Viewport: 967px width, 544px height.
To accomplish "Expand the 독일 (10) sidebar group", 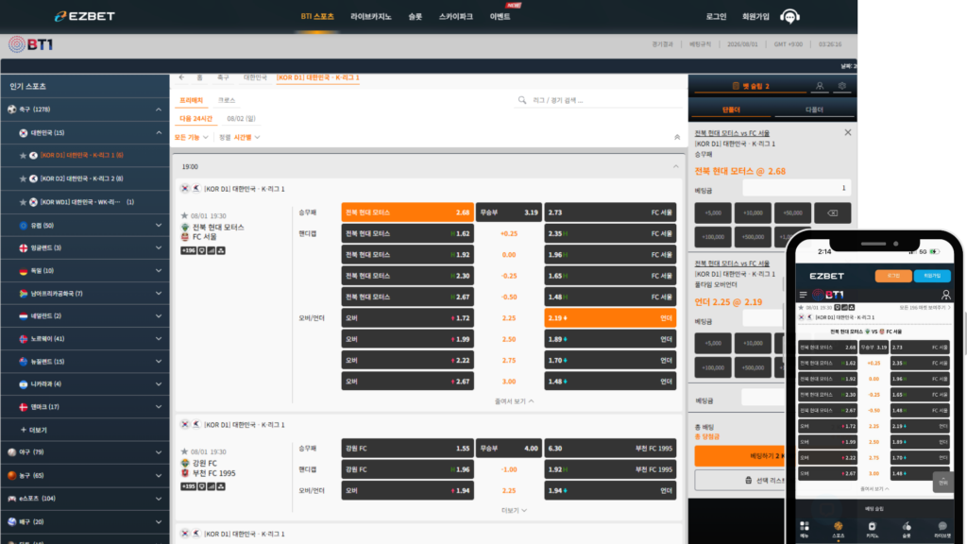I will tap(159, 271).
